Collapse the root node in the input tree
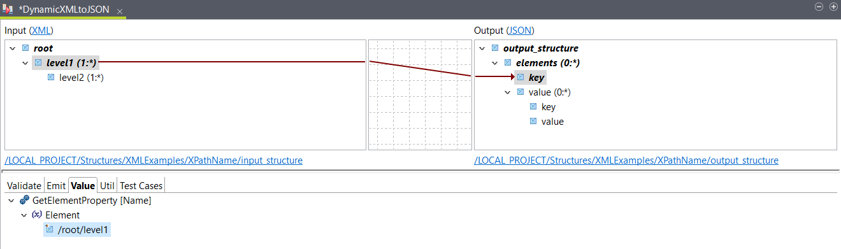This screenshot has height=249, width=841. [12, 48]
